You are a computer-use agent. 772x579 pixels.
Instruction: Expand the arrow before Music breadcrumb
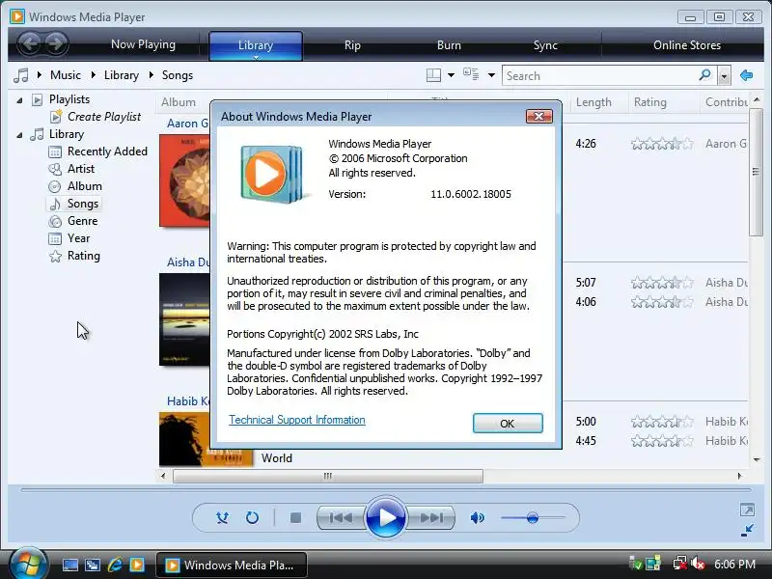(40, 75)
